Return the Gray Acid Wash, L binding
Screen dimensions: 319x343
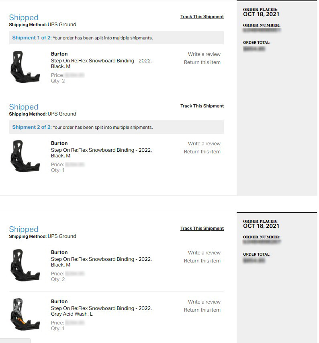[x=202, y=310]
